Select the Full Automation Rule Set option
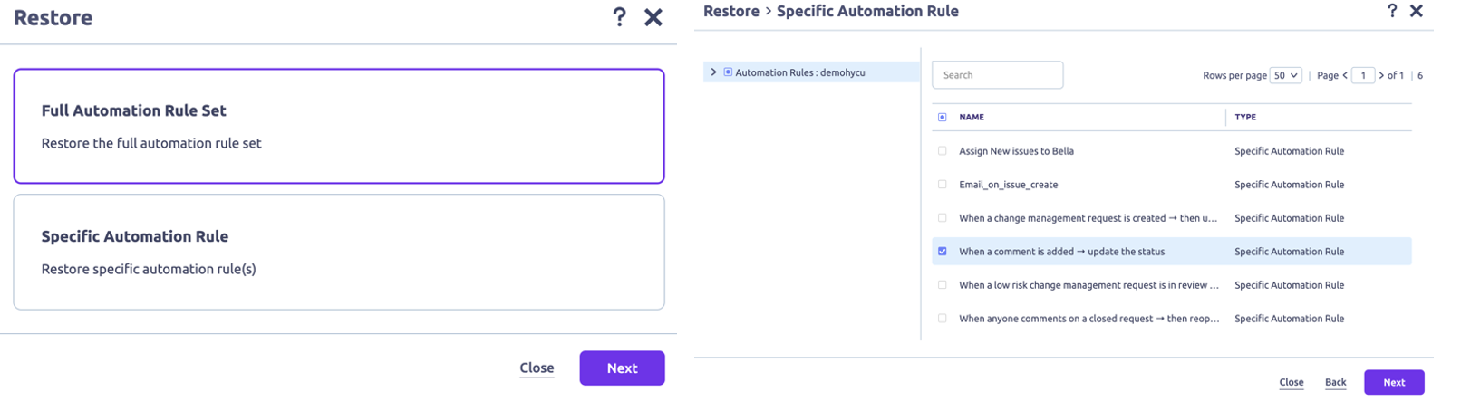 pos(339,126)
